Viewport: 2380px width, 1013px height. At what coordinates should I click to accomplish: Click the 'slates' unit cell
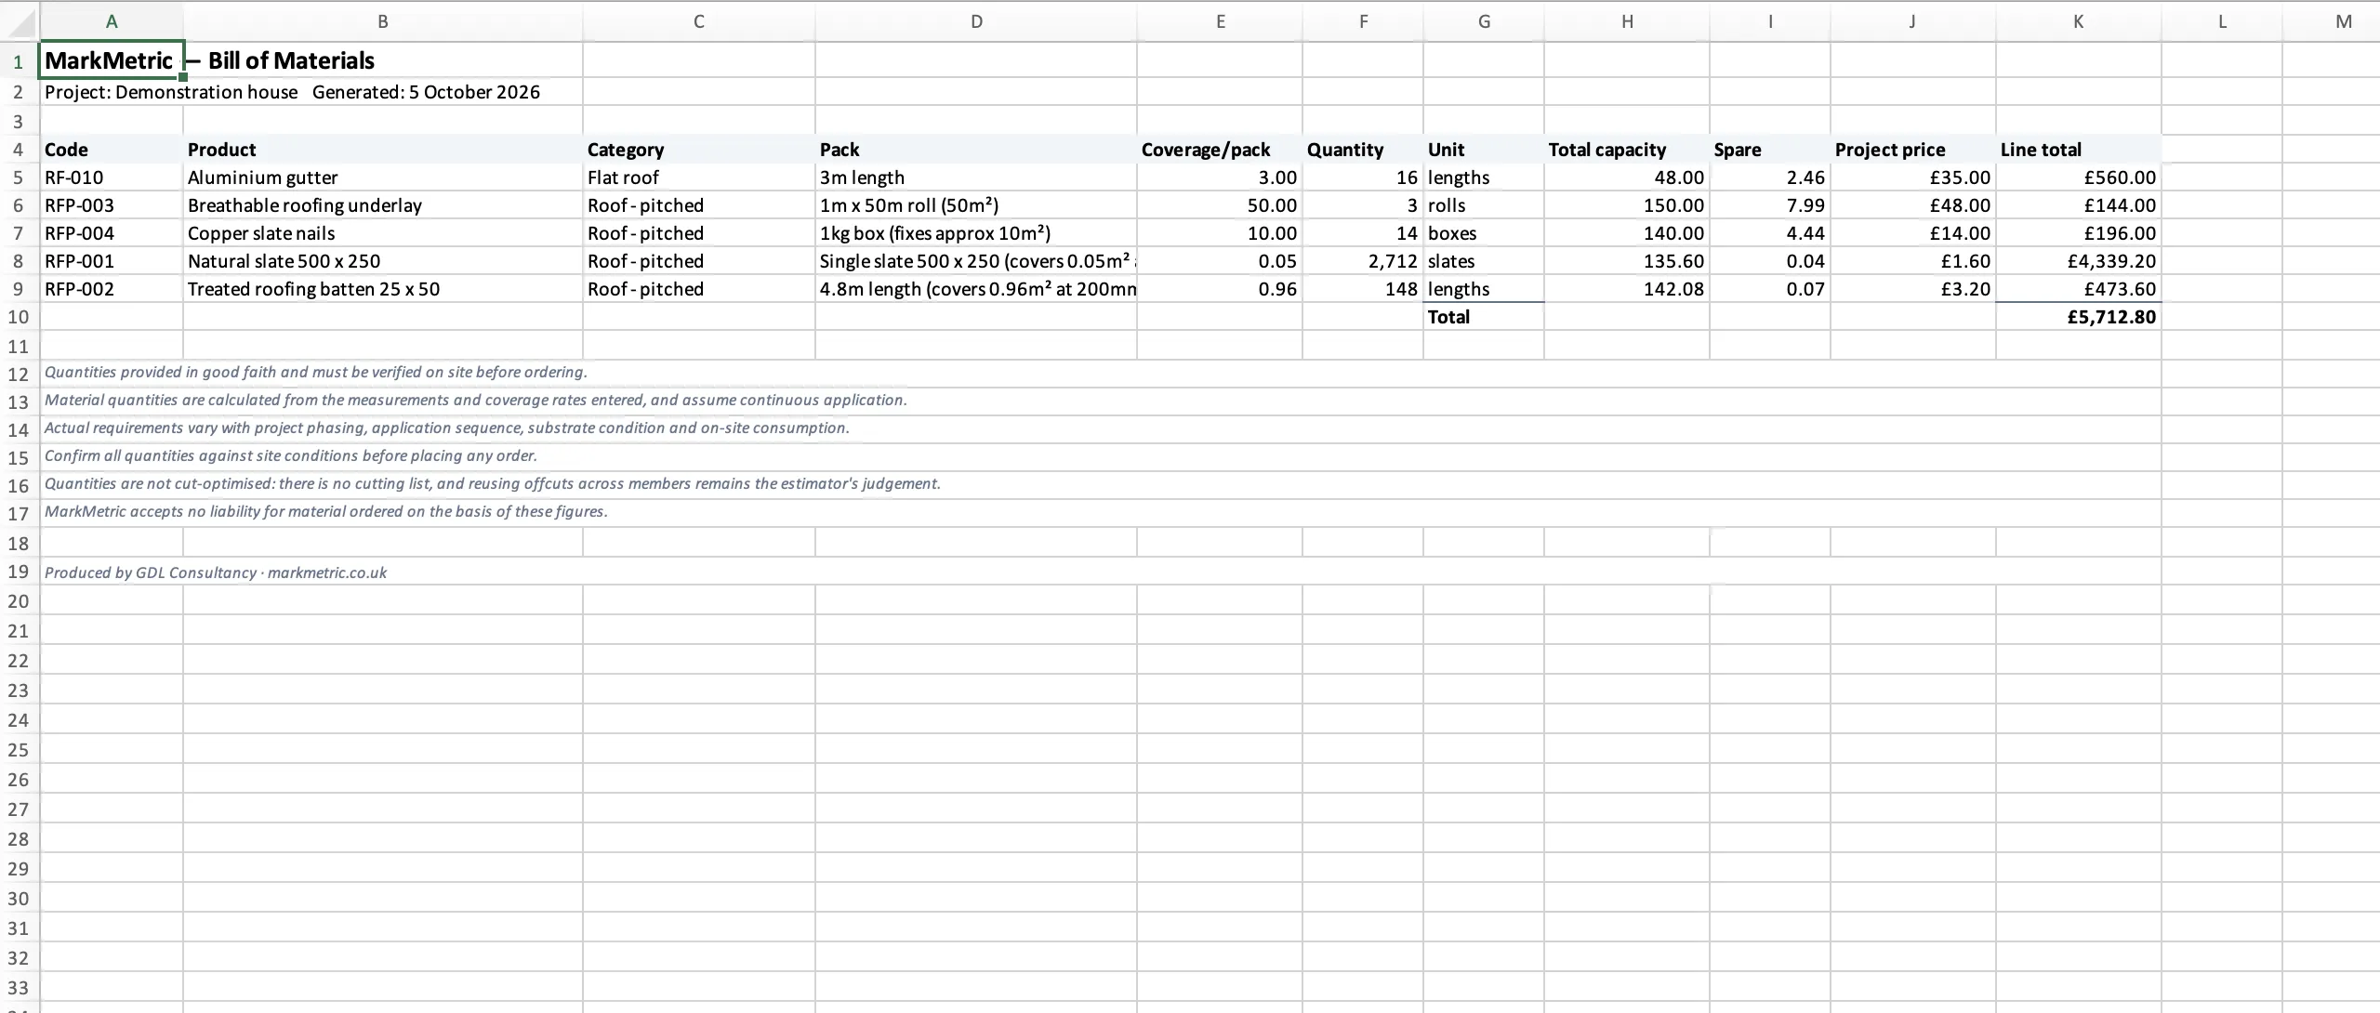click(1484, 261)
